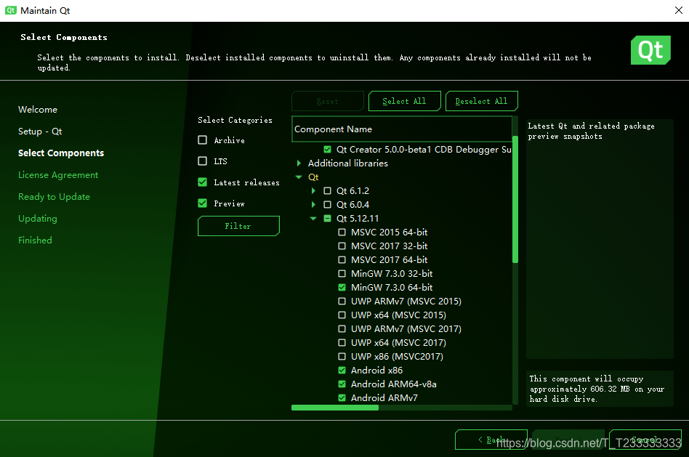Image resolution: width=689 pixels, height=457 pixels.
Task: Check UWP x64 (MSVC 2015) component
Action: click(342, 315)
